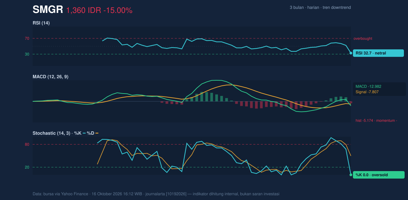Image resolution: width=408 pixels, height=200 pixels.
Task: Click the Stochastic %K last data point dot
Action: tap(351, 175)
